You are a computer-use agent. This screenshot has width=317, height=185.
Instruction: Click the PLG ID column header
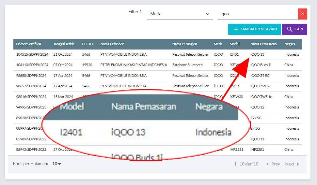[x=87, y=44]
